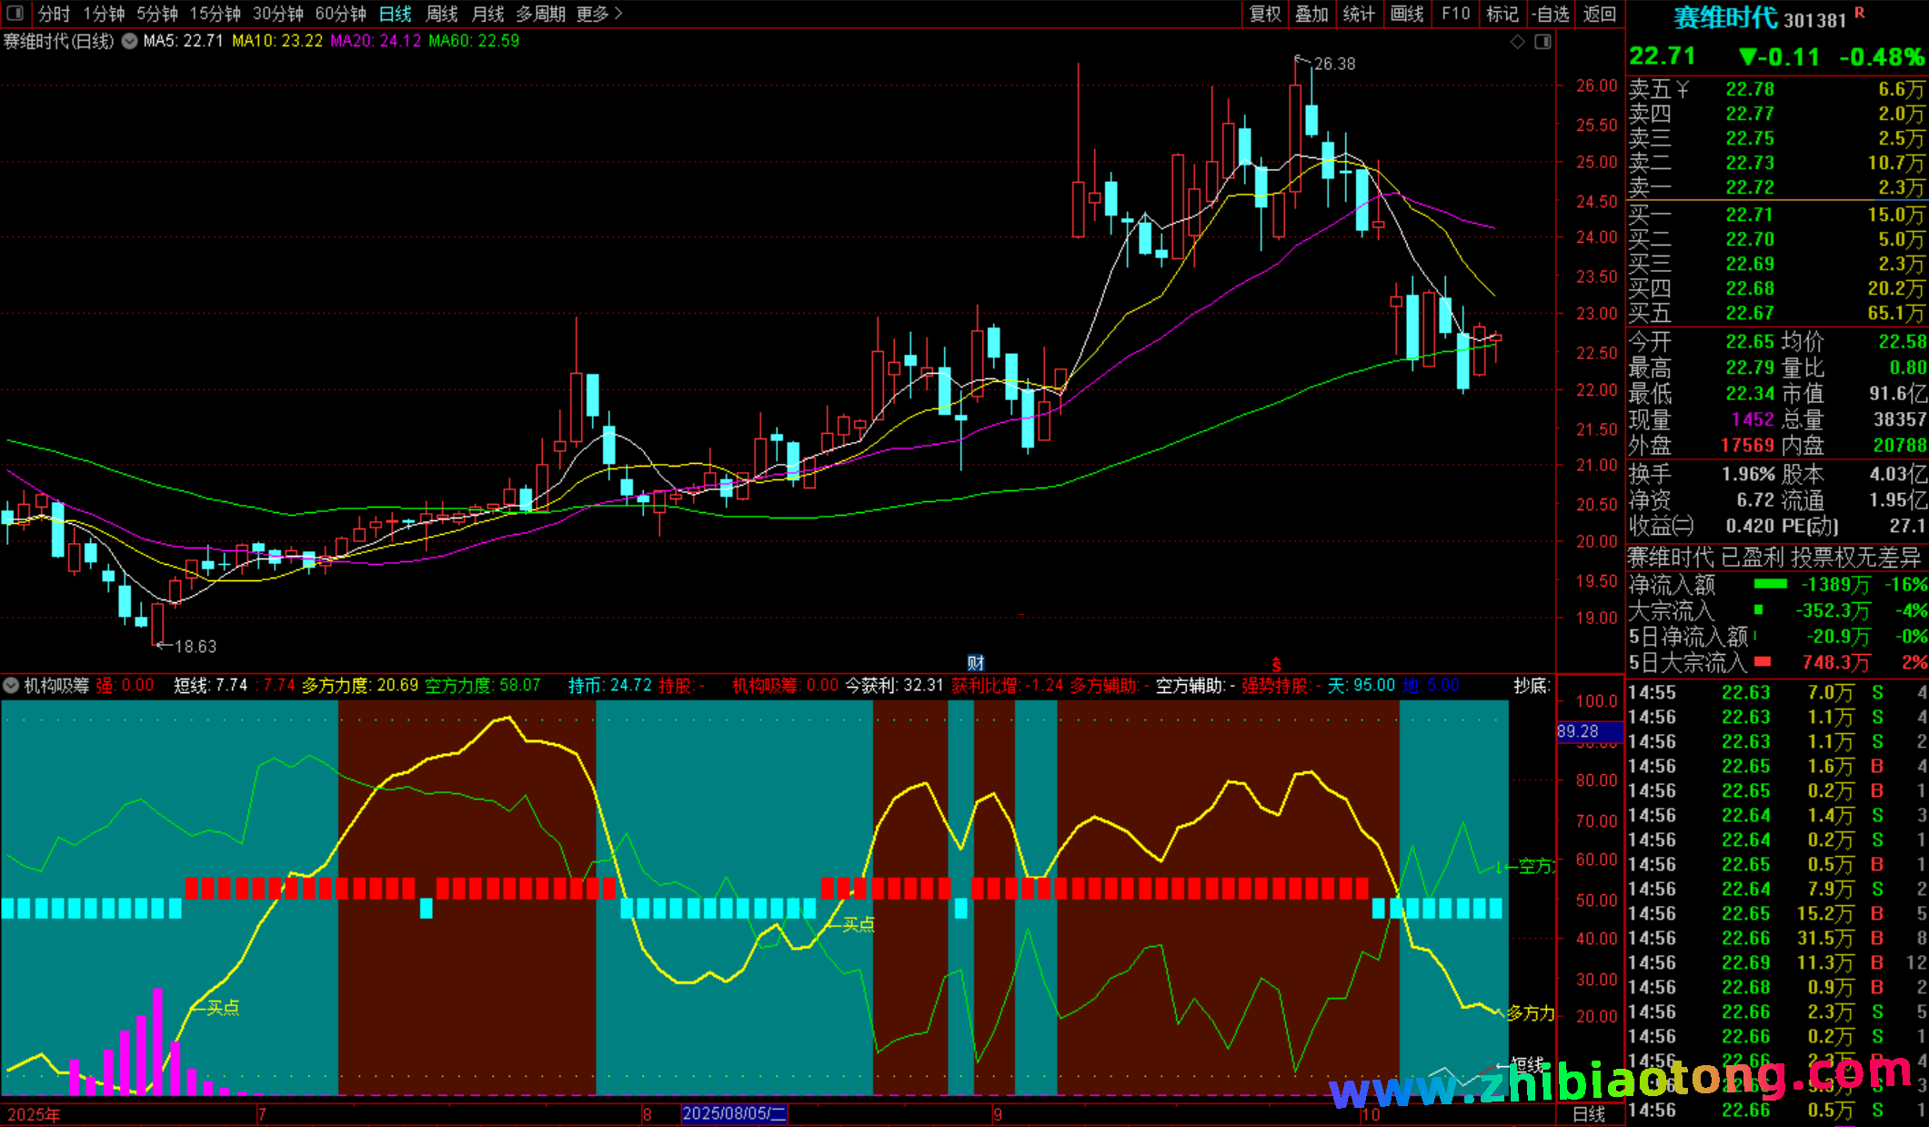Click the red R badge next to 301381
Image resolution: width=1929 pixels, height=1127 pixels.
click(x=1859, y=13)
